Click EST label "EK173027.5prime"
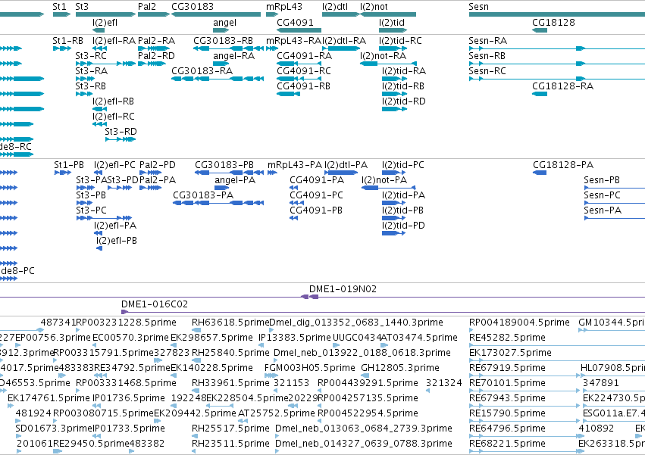Viewport: 645px width, 455px height. (x=510, y=353)
